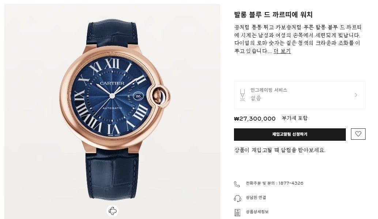Click 재입고알림 신청하기 button
The width and height of the screenshot is (378, 219).
pos(290,134)
